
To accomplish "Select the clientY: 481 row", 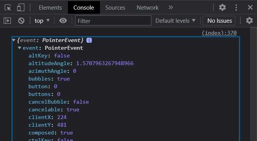I will [x=47, y=125].
